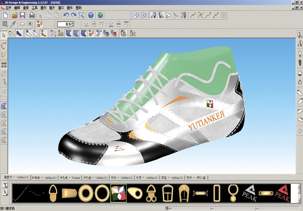Click the rectangle selection tool icon
The image size is (303, 211).
[5, 24]
